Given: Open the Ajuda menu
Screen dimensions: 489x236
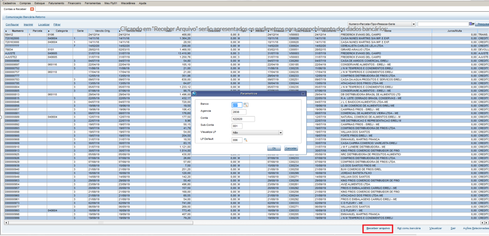Looking at the screenshot, I should click(x=142, y=3).
